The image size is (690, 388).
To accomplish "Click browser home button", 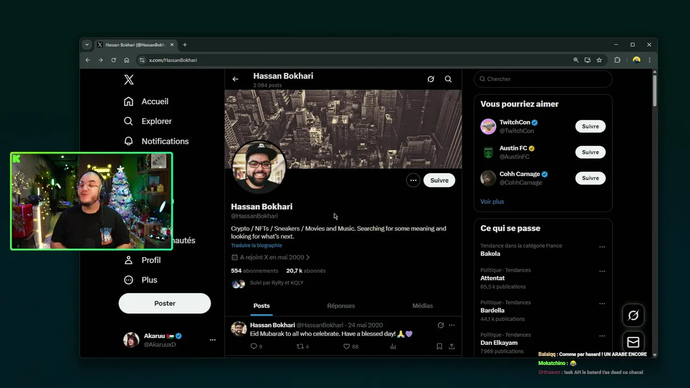I will pos(127,60).
